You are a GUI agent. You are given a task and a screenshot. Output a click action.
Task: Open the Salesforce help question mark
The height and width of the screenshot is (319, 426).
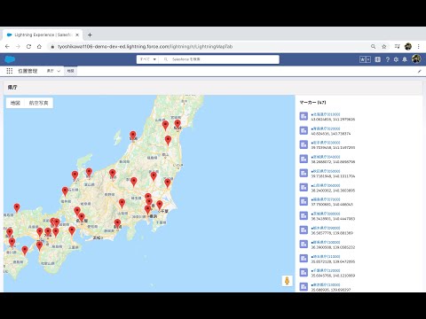tap(388, 59)
